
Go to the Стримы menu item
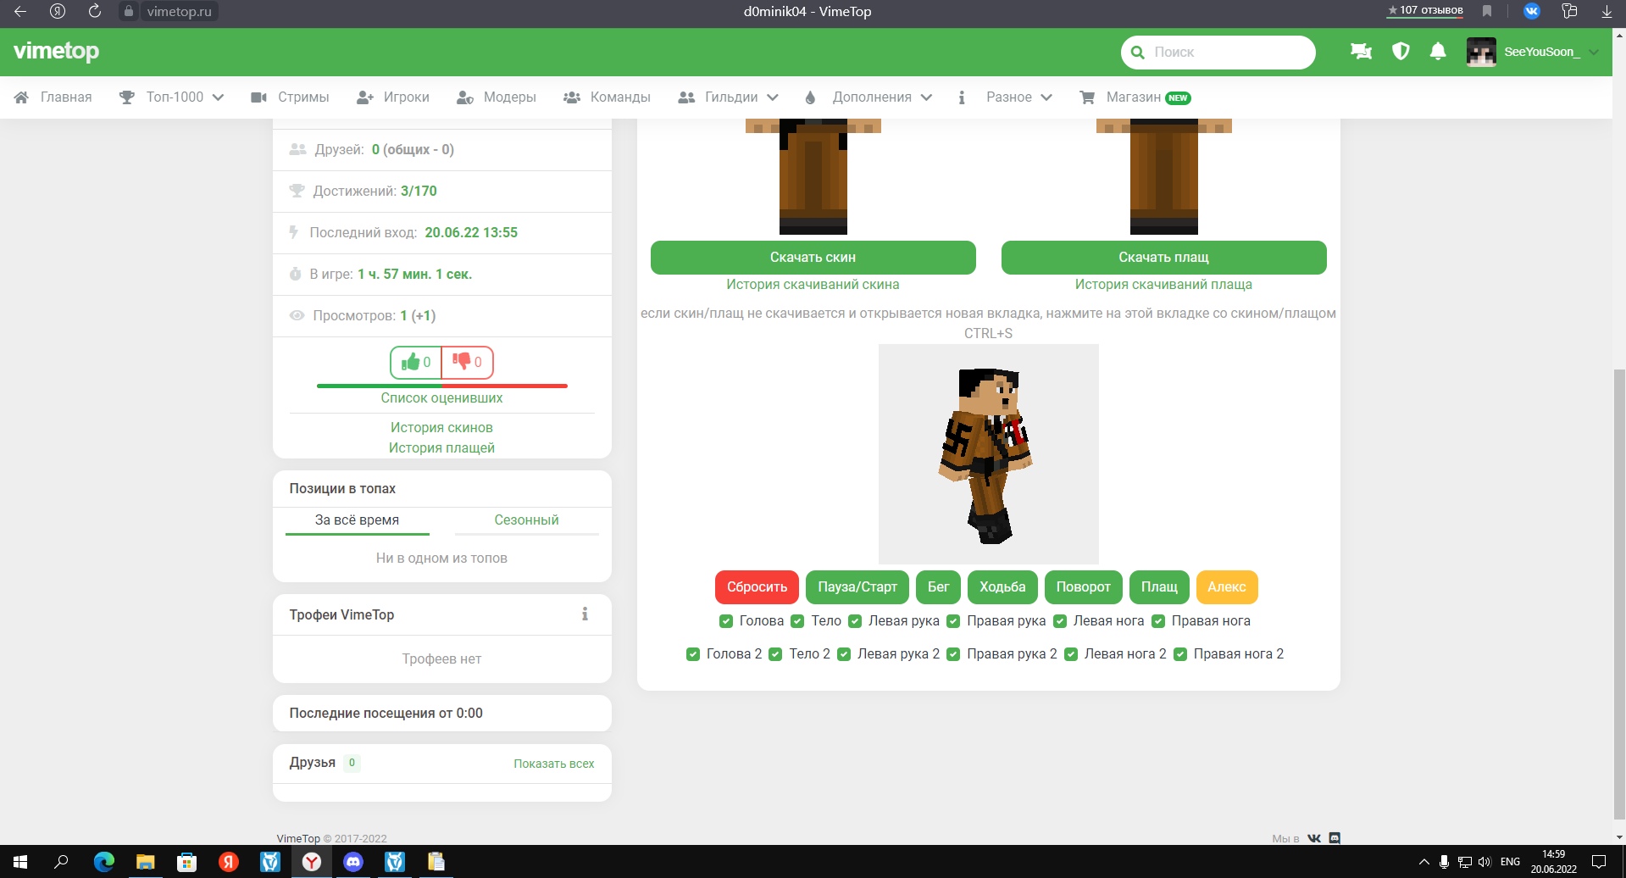click(x=291, y=97)
